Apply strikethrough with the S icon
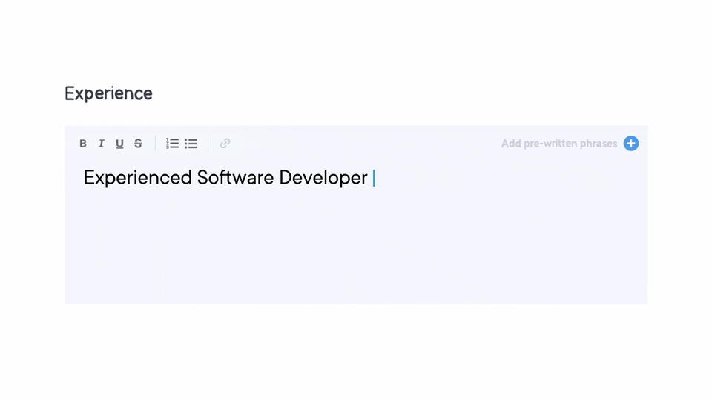The height and width of the screenshot is (400, 712). click(x=138, y=144)
